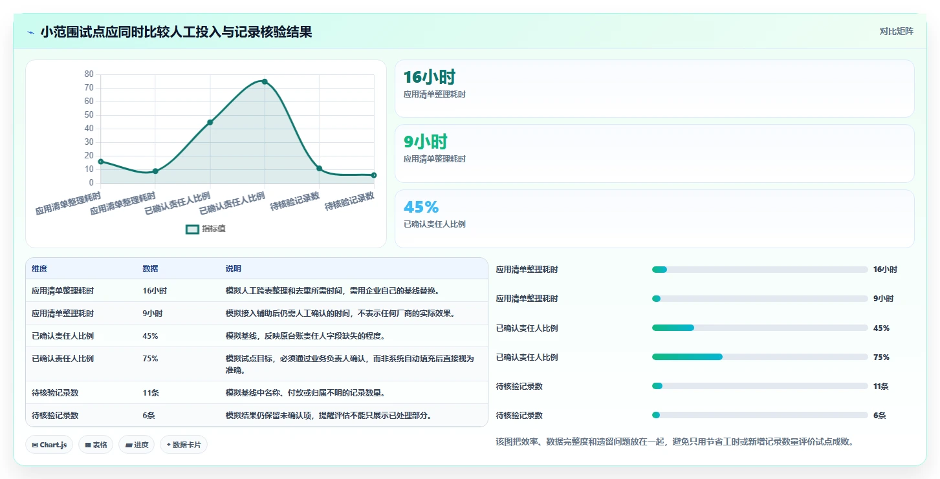Viewport: 940px width, 479px height.
Task: Click description starting 模拟试点目标
Action: (350, 365)
